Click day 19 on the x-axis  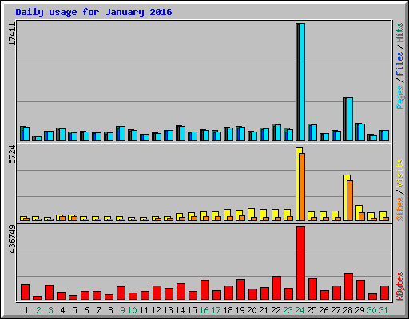pyautogui.click(x=240, y=310)
